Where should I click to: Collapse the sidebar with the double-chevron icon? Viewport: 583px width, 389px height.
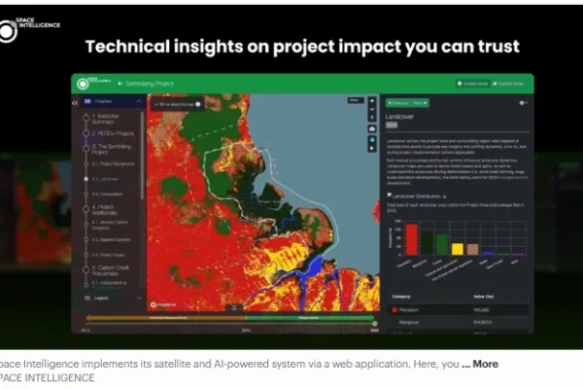coord(76,101)
